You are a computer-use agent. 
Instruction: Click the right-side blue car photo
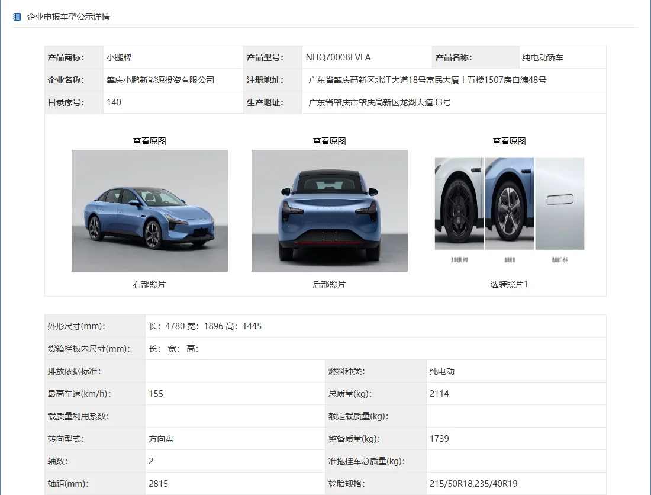point(150,211)
